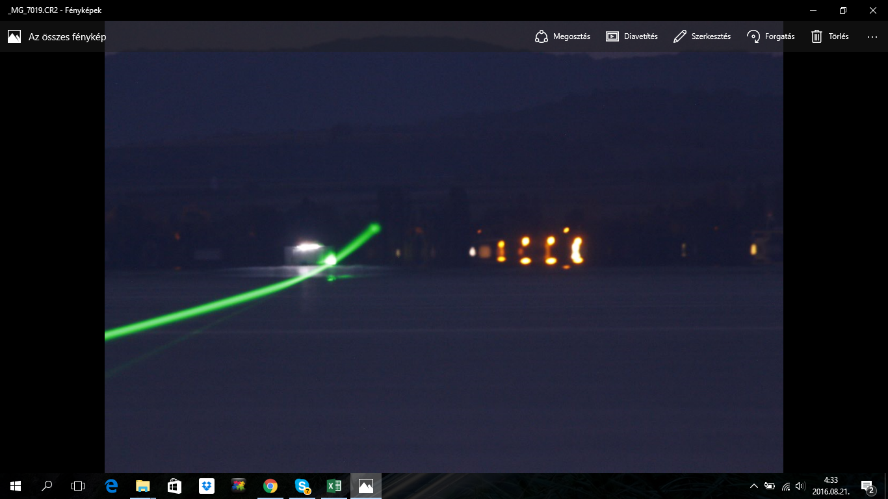Open Microsoft Edge from the taskbar
The image size is (888, 499).
(111, 485)
